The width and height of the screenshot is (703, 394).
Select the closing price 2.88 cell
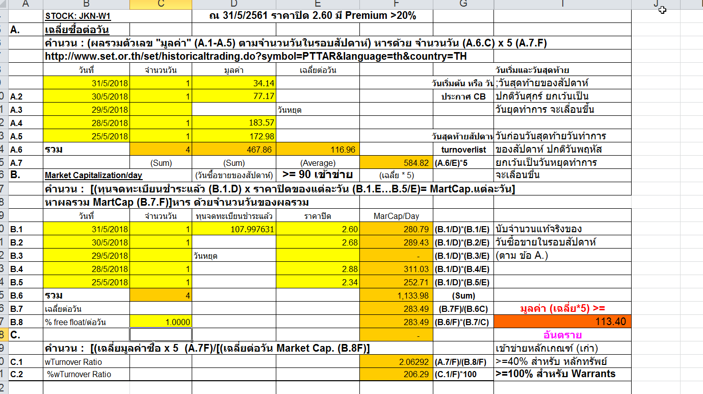tap(318, 269)
